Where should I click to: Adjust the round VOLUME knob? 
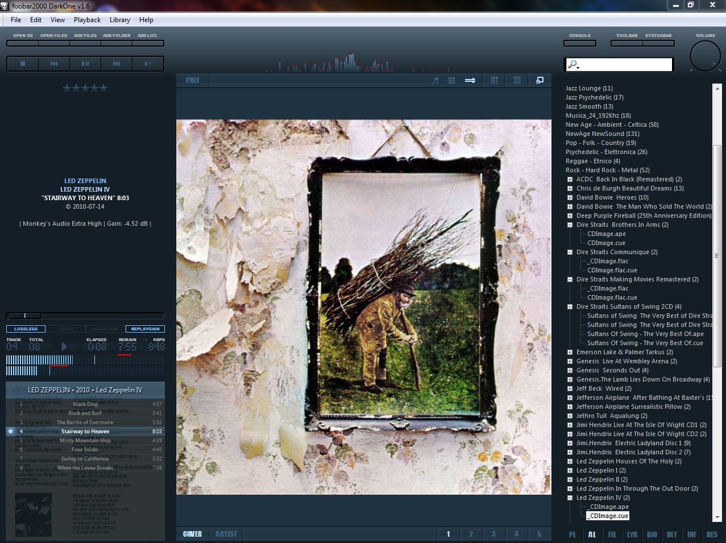pyautogui.click(x=705, y=56)
